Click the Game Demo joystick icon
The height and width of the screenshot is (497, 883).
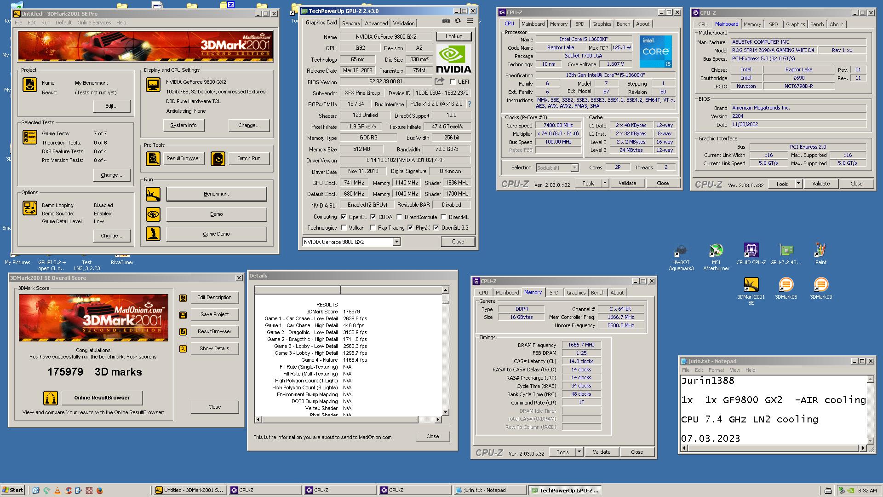click(x=153, y=234)
